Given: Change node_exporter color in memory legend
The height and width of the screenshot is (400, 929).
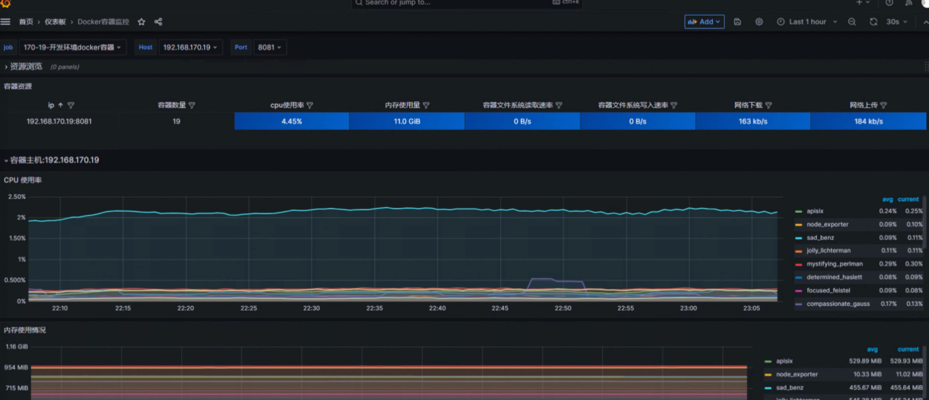Looking at the screenshot, I should tap(768, 375).
